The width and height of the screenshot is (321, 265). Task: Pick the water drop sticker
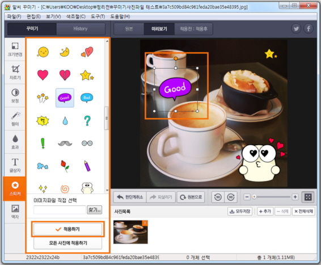[x=65, y=121]
